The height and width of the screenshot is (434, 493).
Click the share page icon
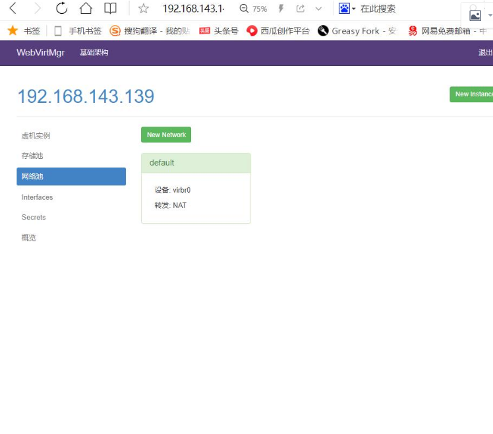[301, 9]
